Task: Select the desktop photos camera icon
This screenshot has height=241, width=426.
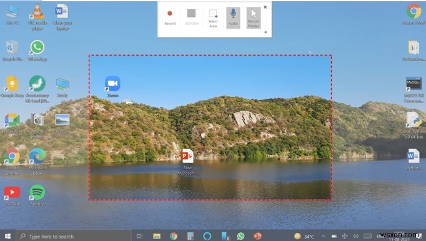Action: click(x=37, y=125)
